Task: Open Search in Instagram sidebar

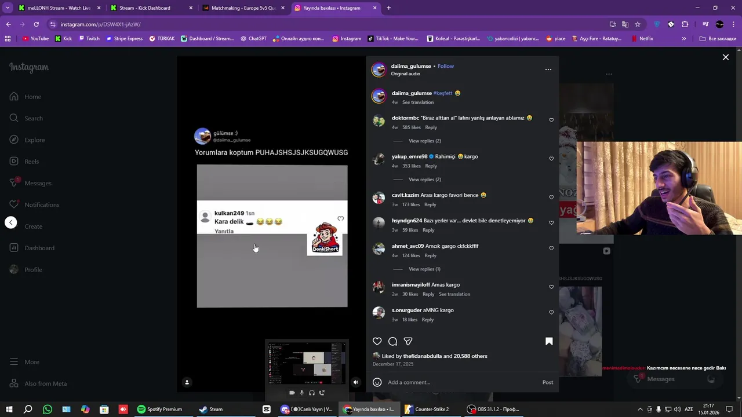Action: (26, 118)
